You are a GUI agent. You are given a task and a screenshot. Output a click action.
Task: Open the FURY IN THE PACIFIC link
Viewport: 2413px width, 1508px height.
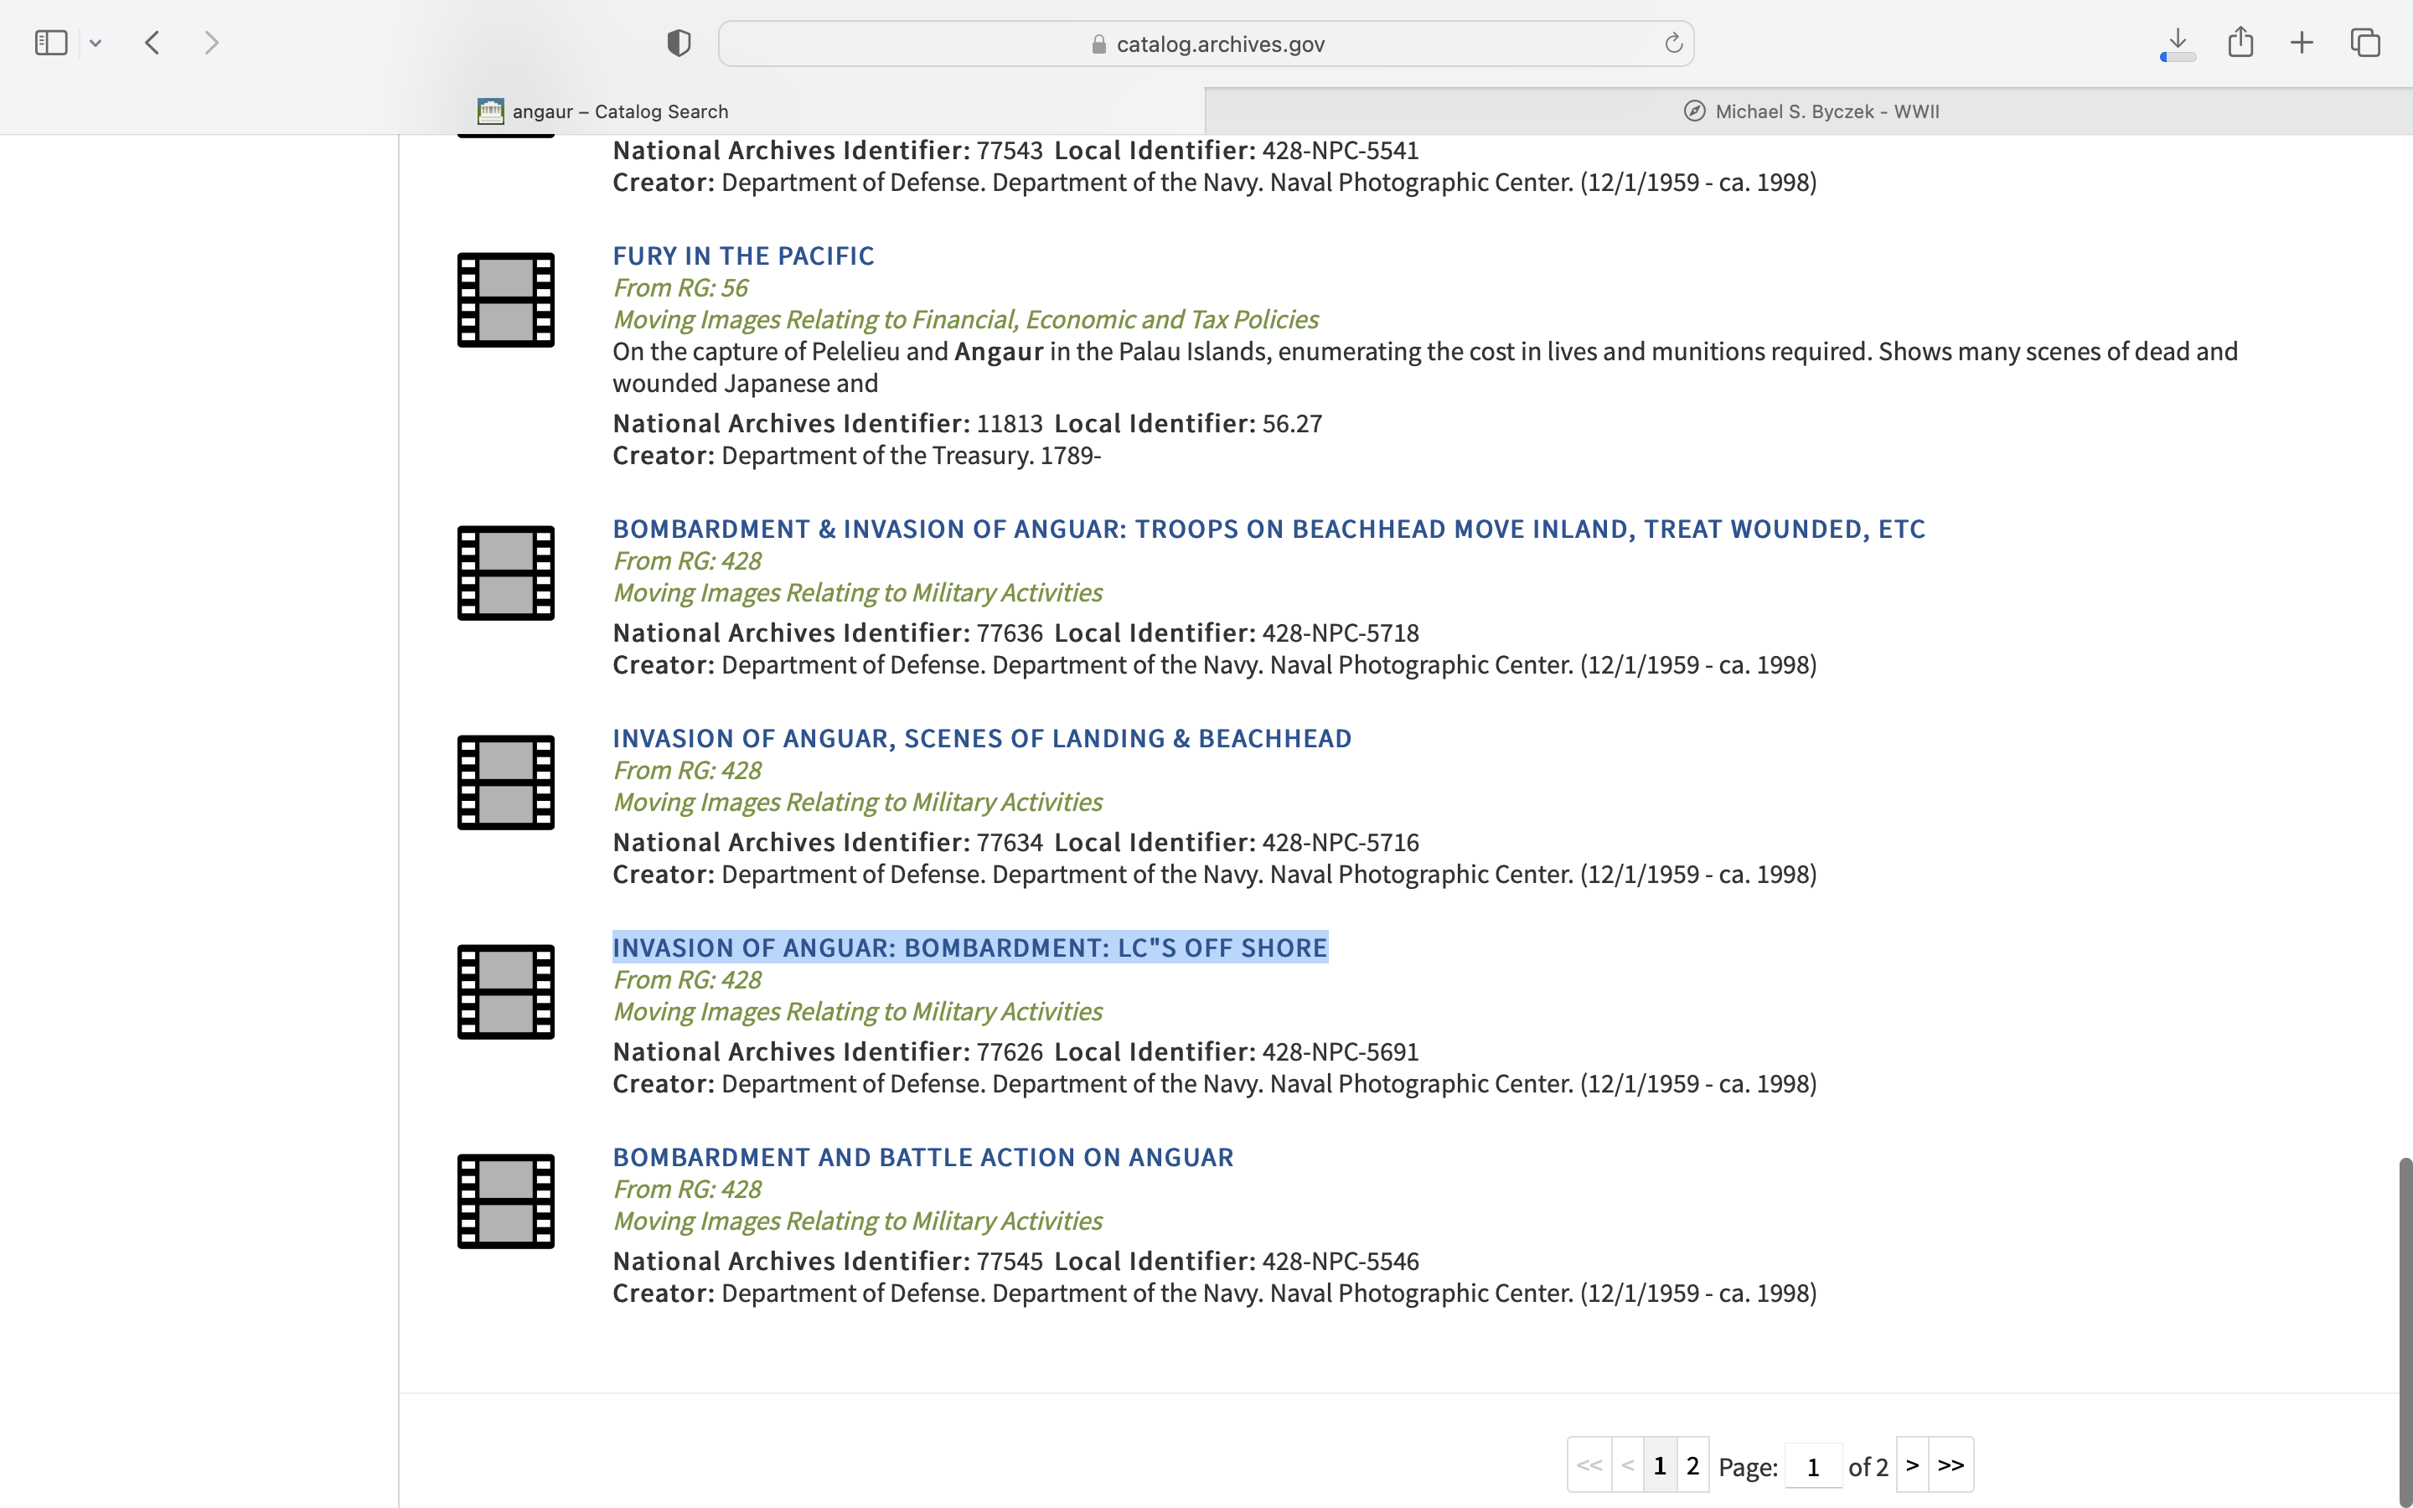(x=743, y=256)
